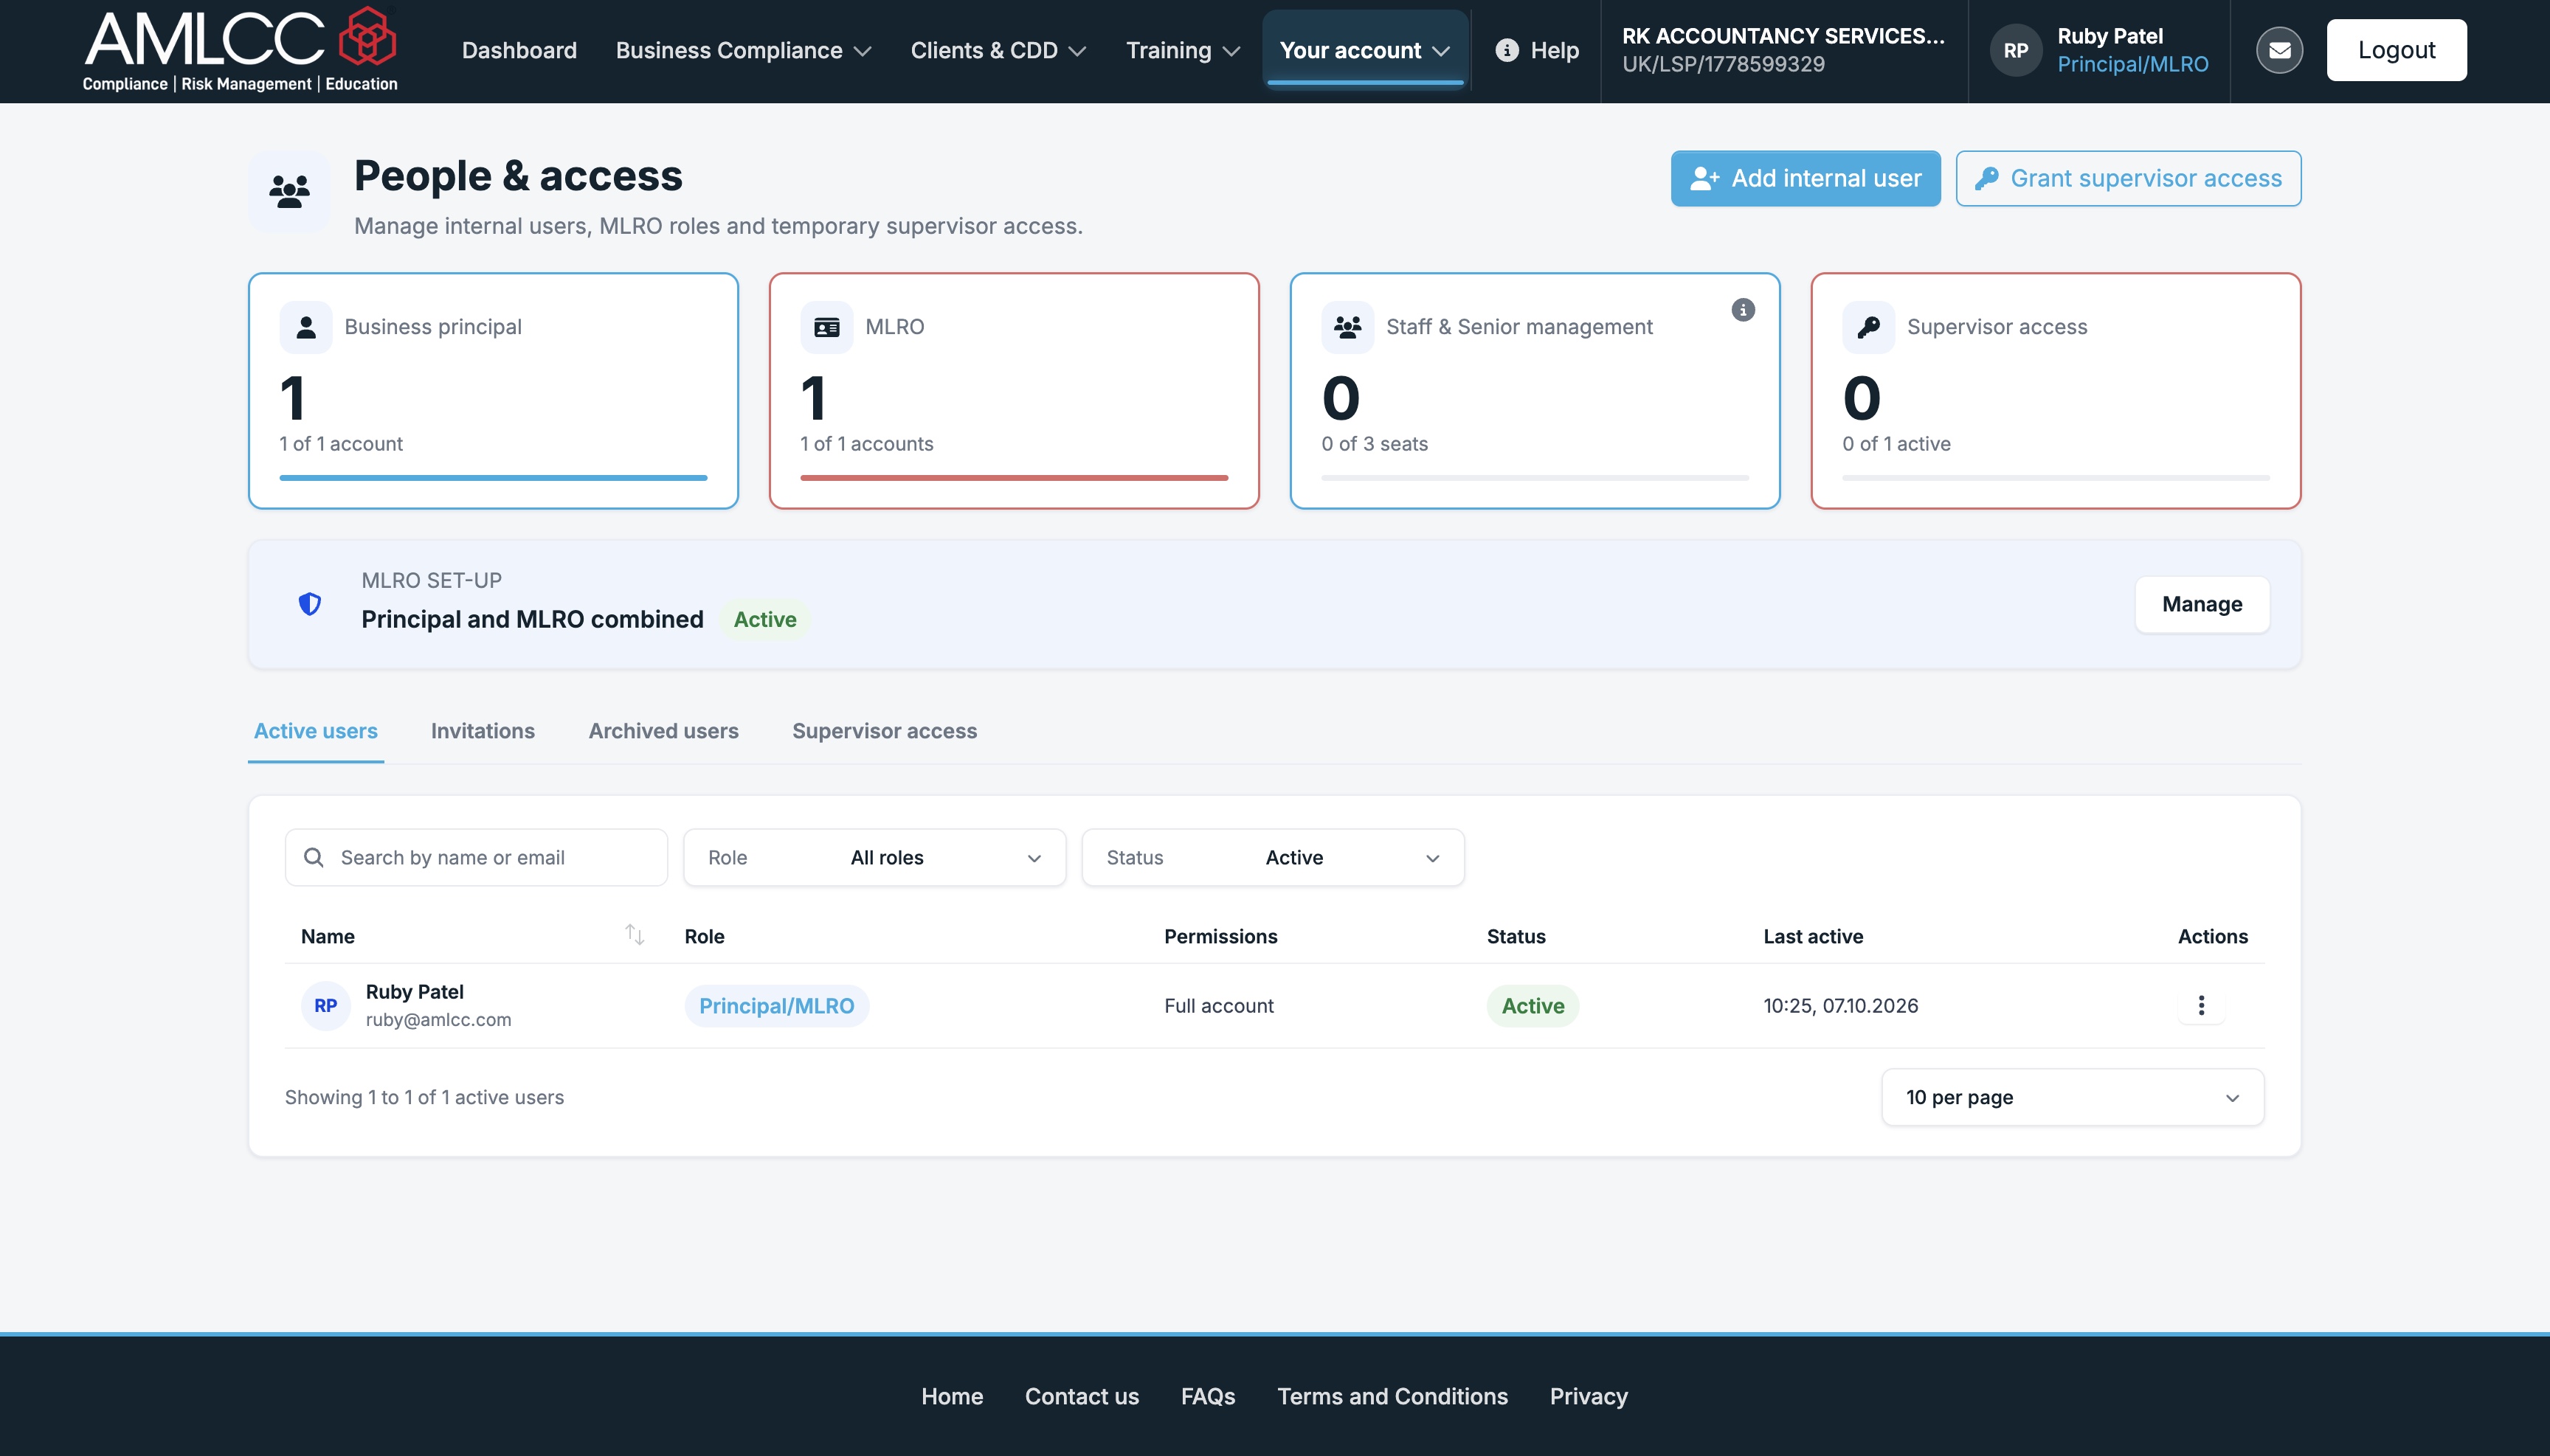Click the People & access group icon

point(289,190)
